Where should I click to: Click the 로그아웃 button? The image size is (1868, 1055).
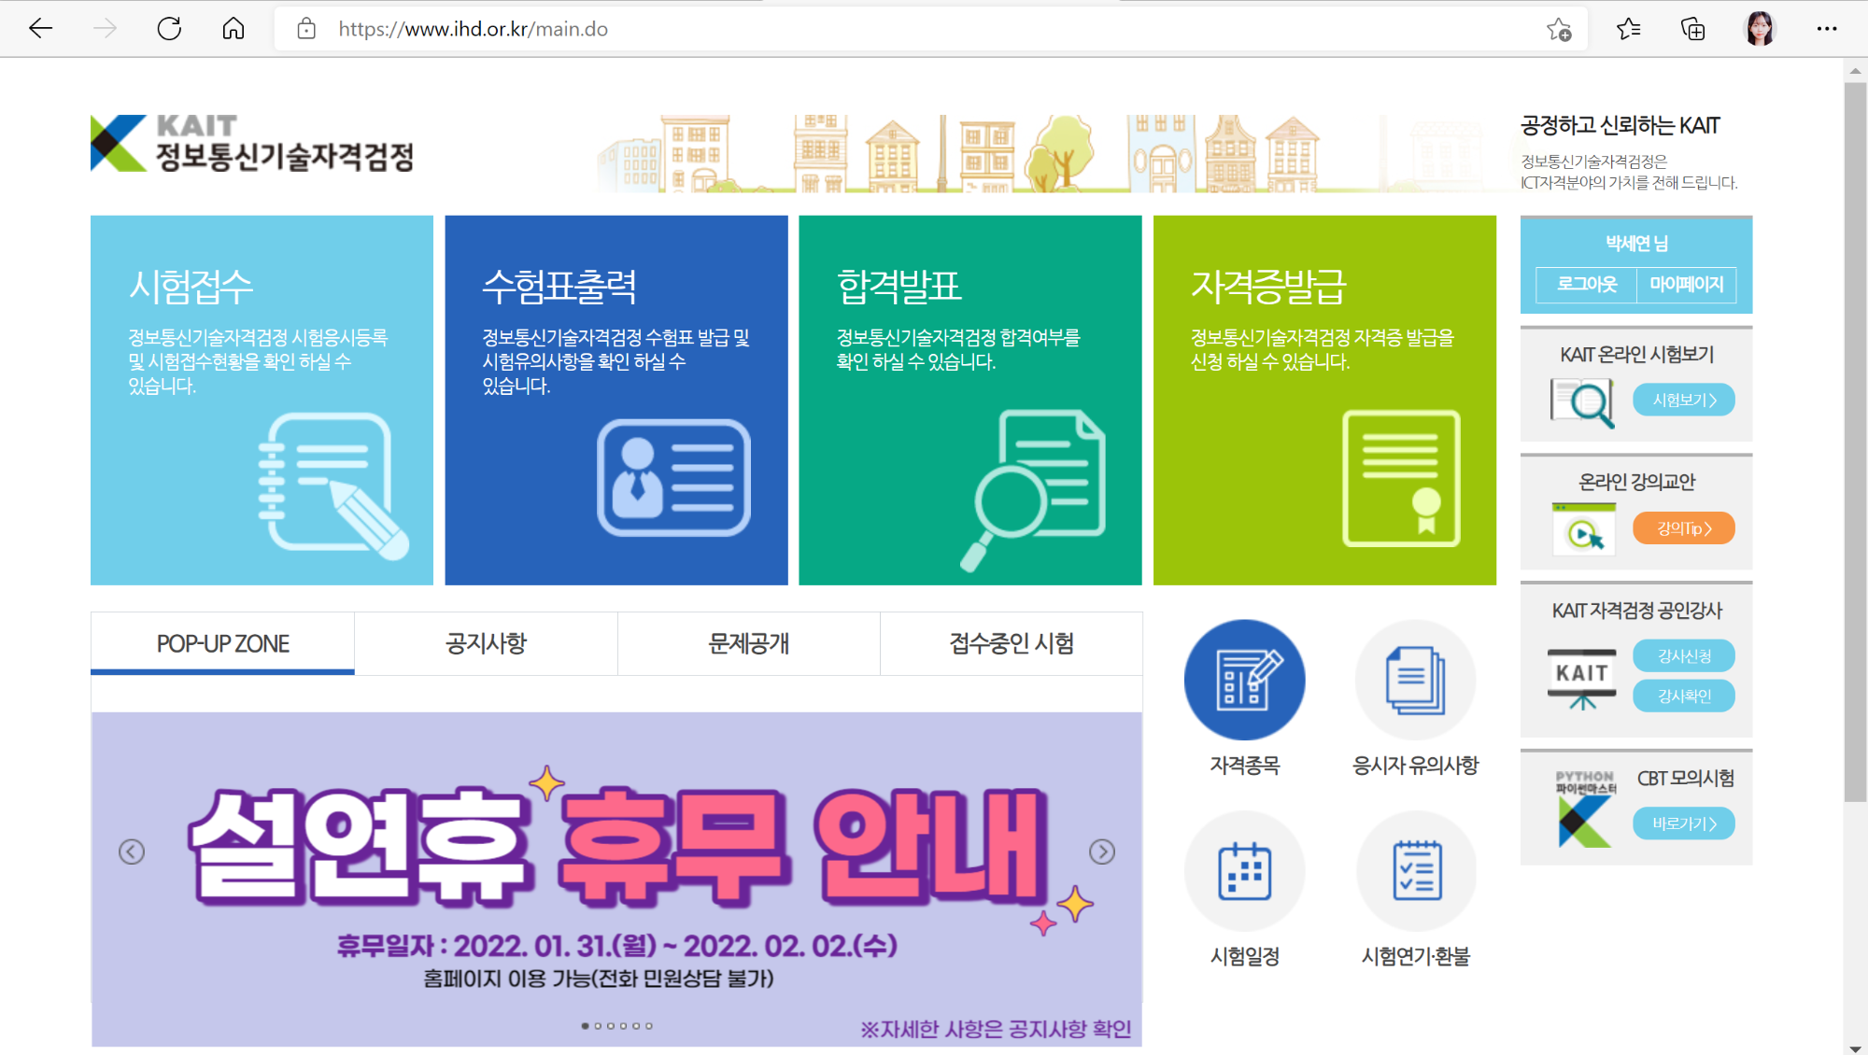pos(1586,284)
